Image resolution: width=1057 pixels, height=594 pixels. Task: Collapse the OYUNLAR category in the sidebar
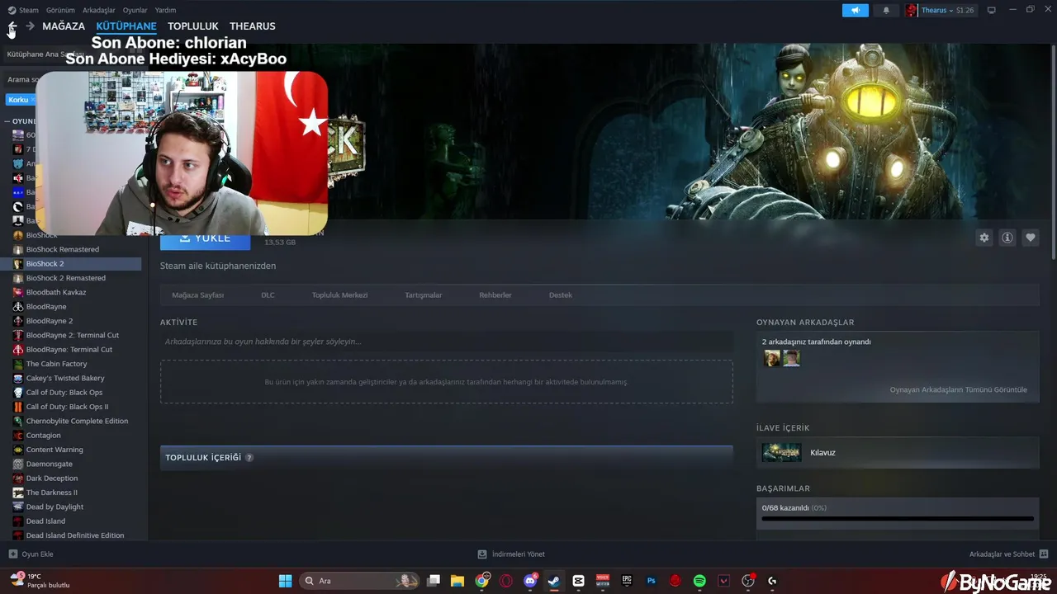tap(7, 121)
